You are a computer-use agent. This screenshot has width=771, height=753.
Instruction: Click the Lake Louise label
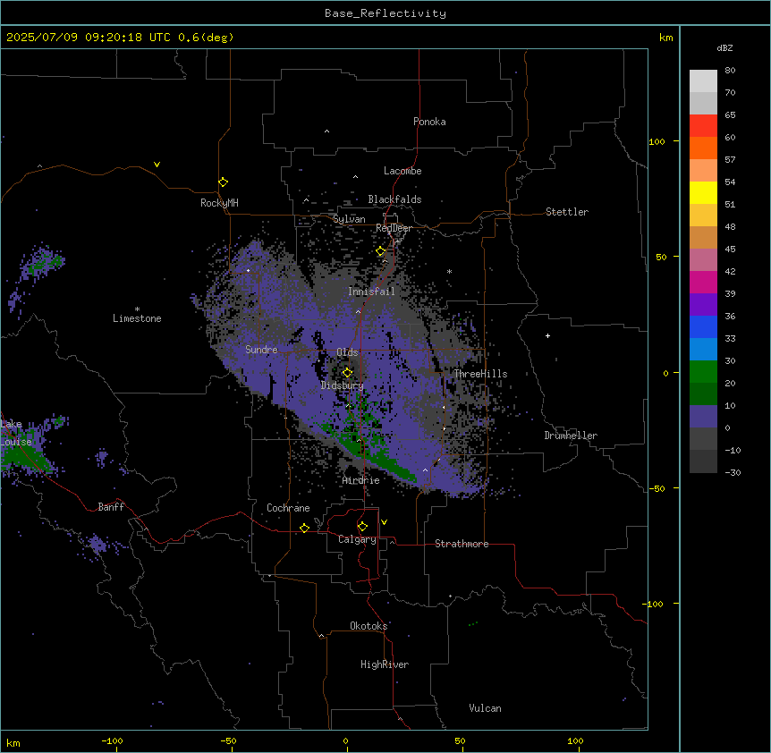pos(15,433)
